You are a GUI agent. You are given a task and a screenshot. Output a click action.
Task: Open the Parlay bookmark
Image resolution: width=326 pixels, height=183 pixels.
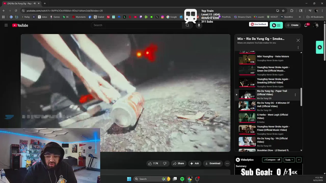click(x=25, y=17)
